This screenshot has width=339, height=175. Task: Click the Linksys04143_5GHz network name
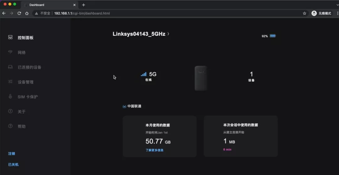pyautogui.click(x=139, y=34)
